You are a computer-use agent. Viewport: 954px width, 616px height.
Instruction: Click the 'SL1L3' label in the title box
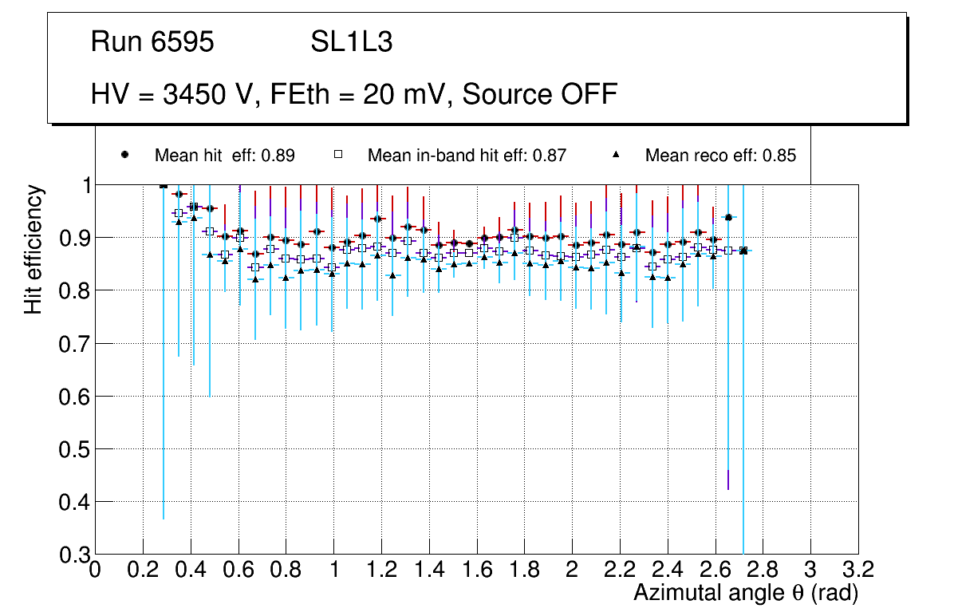point(351,42)
